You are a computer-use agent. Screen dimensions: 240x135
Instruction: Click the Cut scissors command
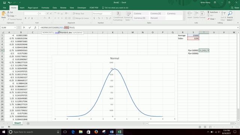(10, 12)
